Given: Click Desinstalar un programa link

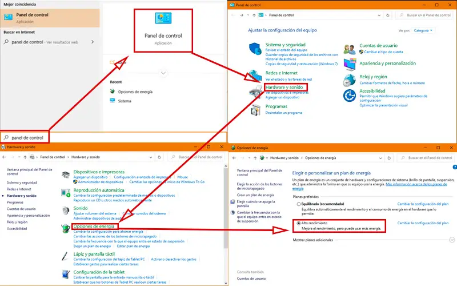Looking at the screenshot, I should [x=283, y=113].
